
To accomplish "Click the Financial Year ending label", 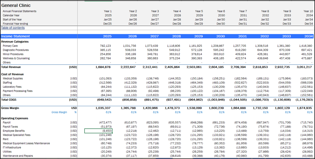I will (15, 24).
